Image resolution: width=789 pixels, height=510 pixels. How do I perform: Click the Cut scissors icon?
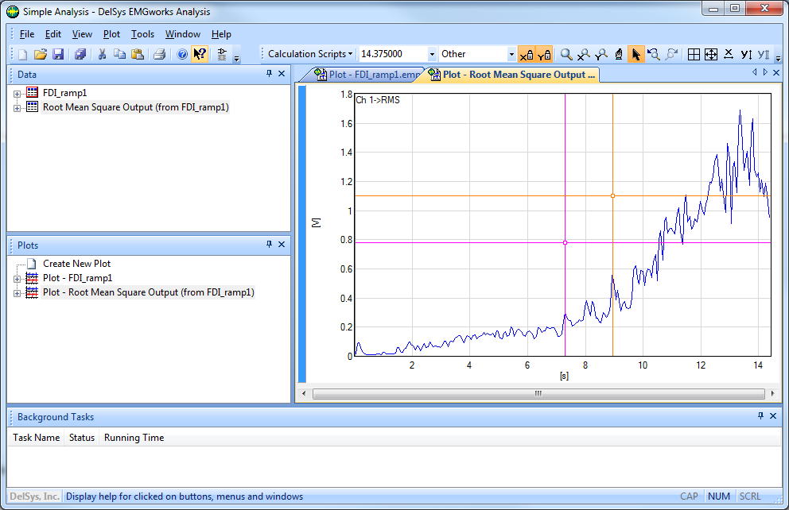tap(102, 54)
